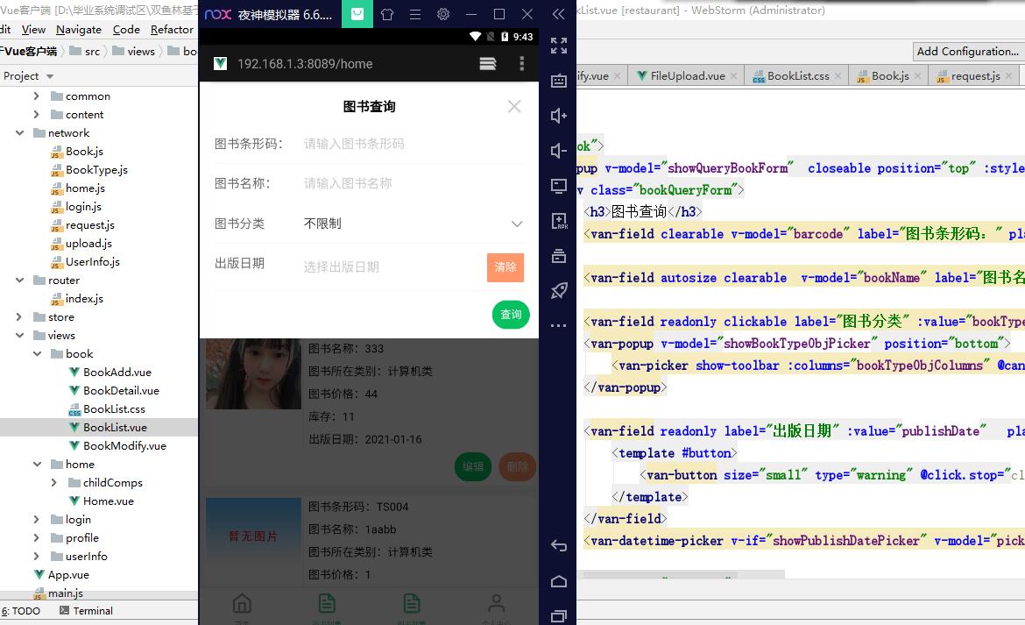Open the Code menu
Image resolution: width=1025 pixels, height=625 pixels.
click(x=126, y=30)
